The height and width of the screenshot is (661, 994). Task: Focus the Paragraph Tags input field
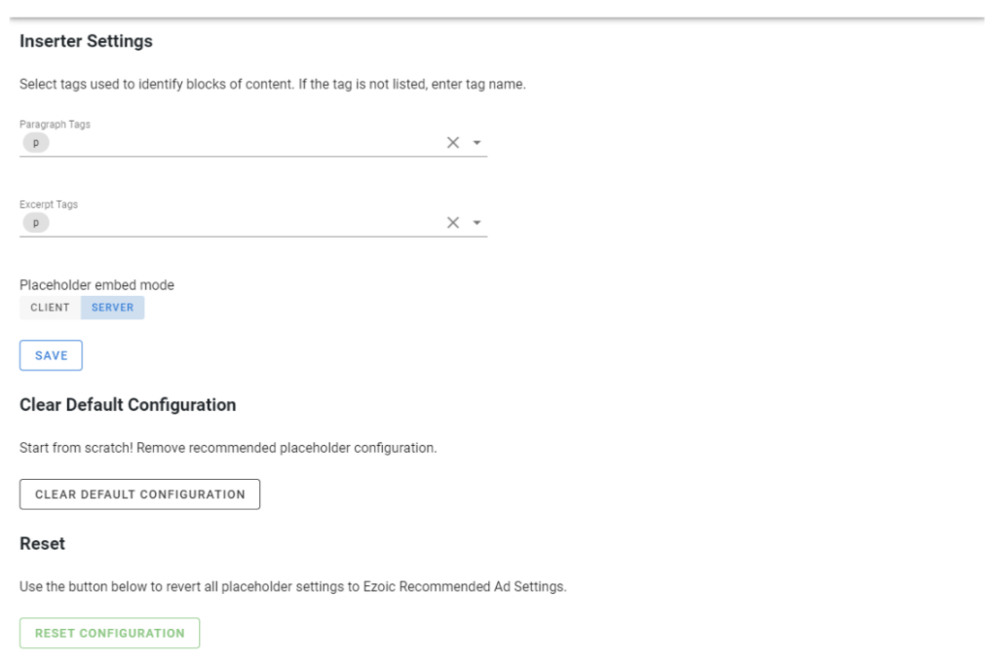tap(244, 143)
